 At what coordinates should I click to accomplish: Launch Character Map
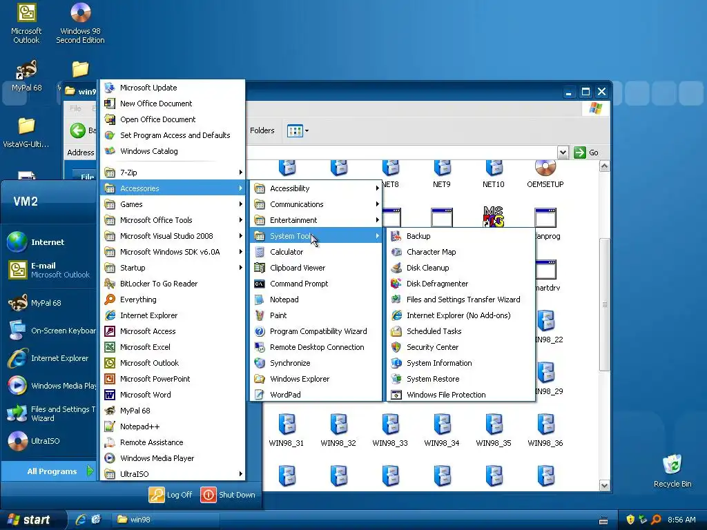461,252
